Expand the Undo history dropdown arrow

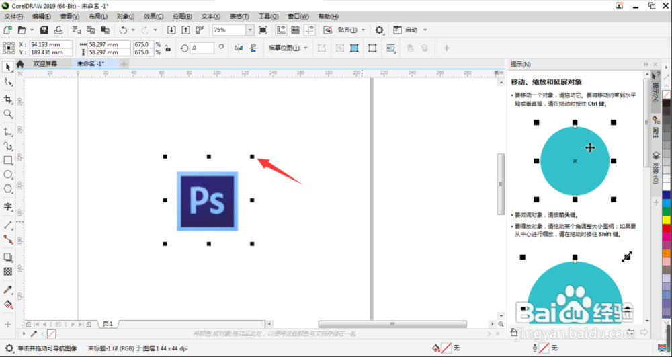(133, 30)
